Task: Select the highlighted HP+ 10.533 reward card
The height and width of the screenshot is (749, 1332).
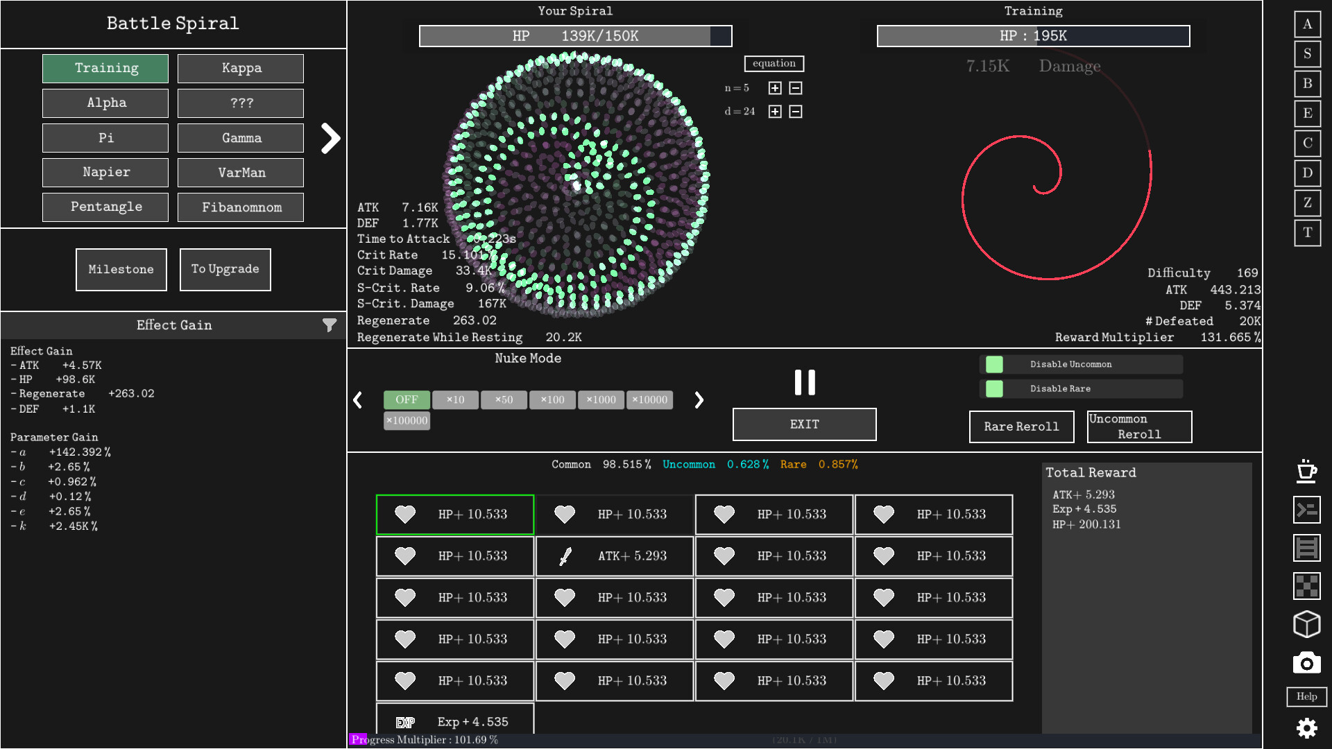Action: coord(454,515)
